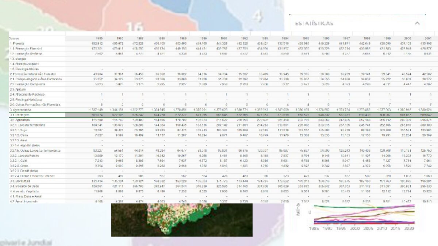This screenshot has height=246, width=438.
Task: Click the 2001 year column header
Action: [x=429, y=38]
